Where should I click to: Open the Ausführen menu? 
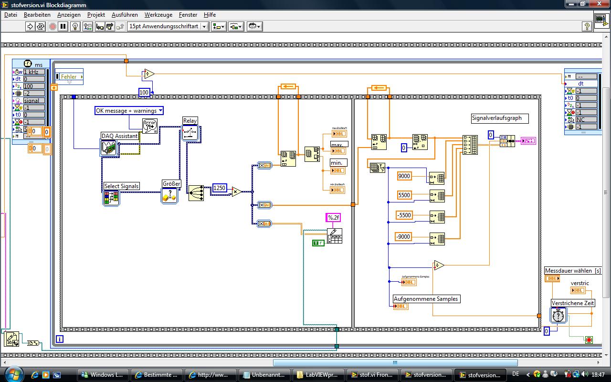pyautogui.click(x=125, y=15)
